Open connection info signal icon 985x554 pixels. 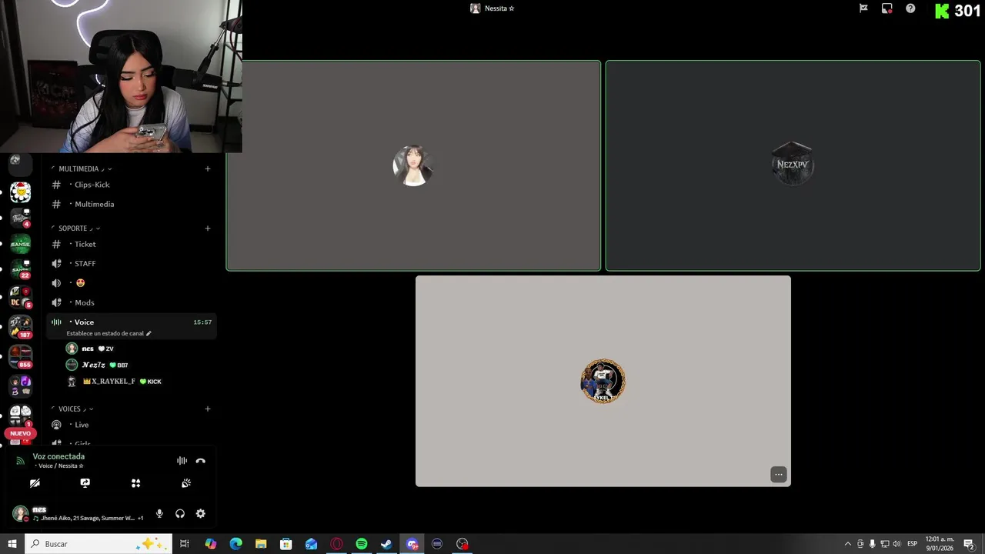tap(21, 461)
